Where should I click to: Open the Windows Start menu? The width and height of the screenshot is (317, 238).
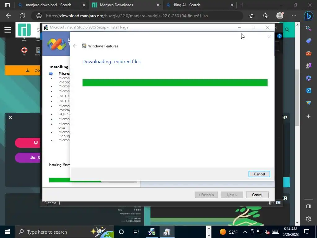click(7, 232)
